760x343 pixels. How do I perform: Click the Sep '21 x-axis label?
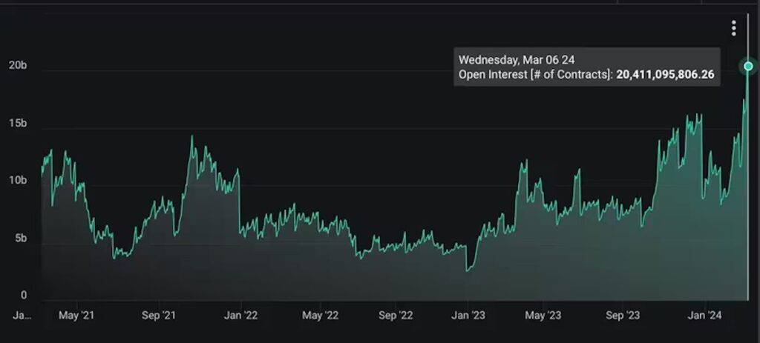159,316
